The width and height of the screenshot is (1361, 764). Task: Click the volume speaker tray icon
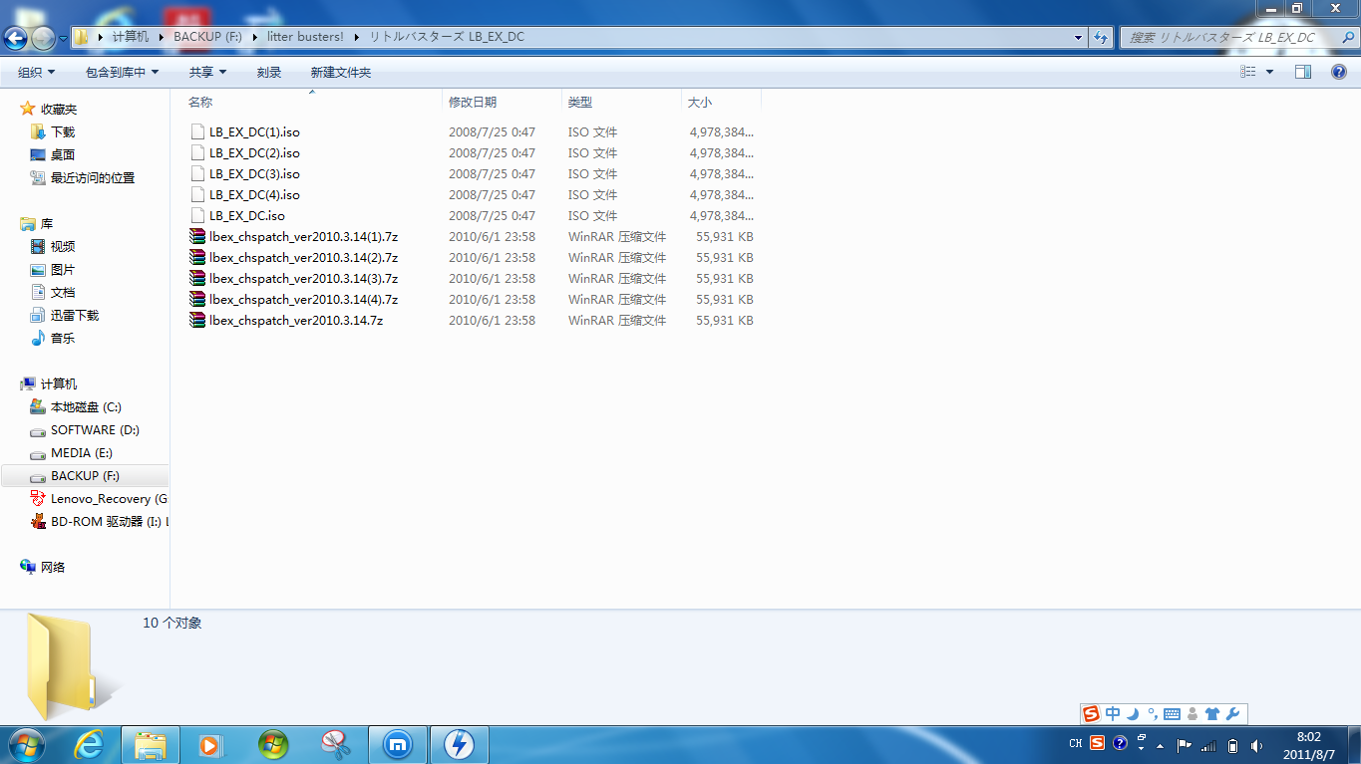click(1256, 744)
